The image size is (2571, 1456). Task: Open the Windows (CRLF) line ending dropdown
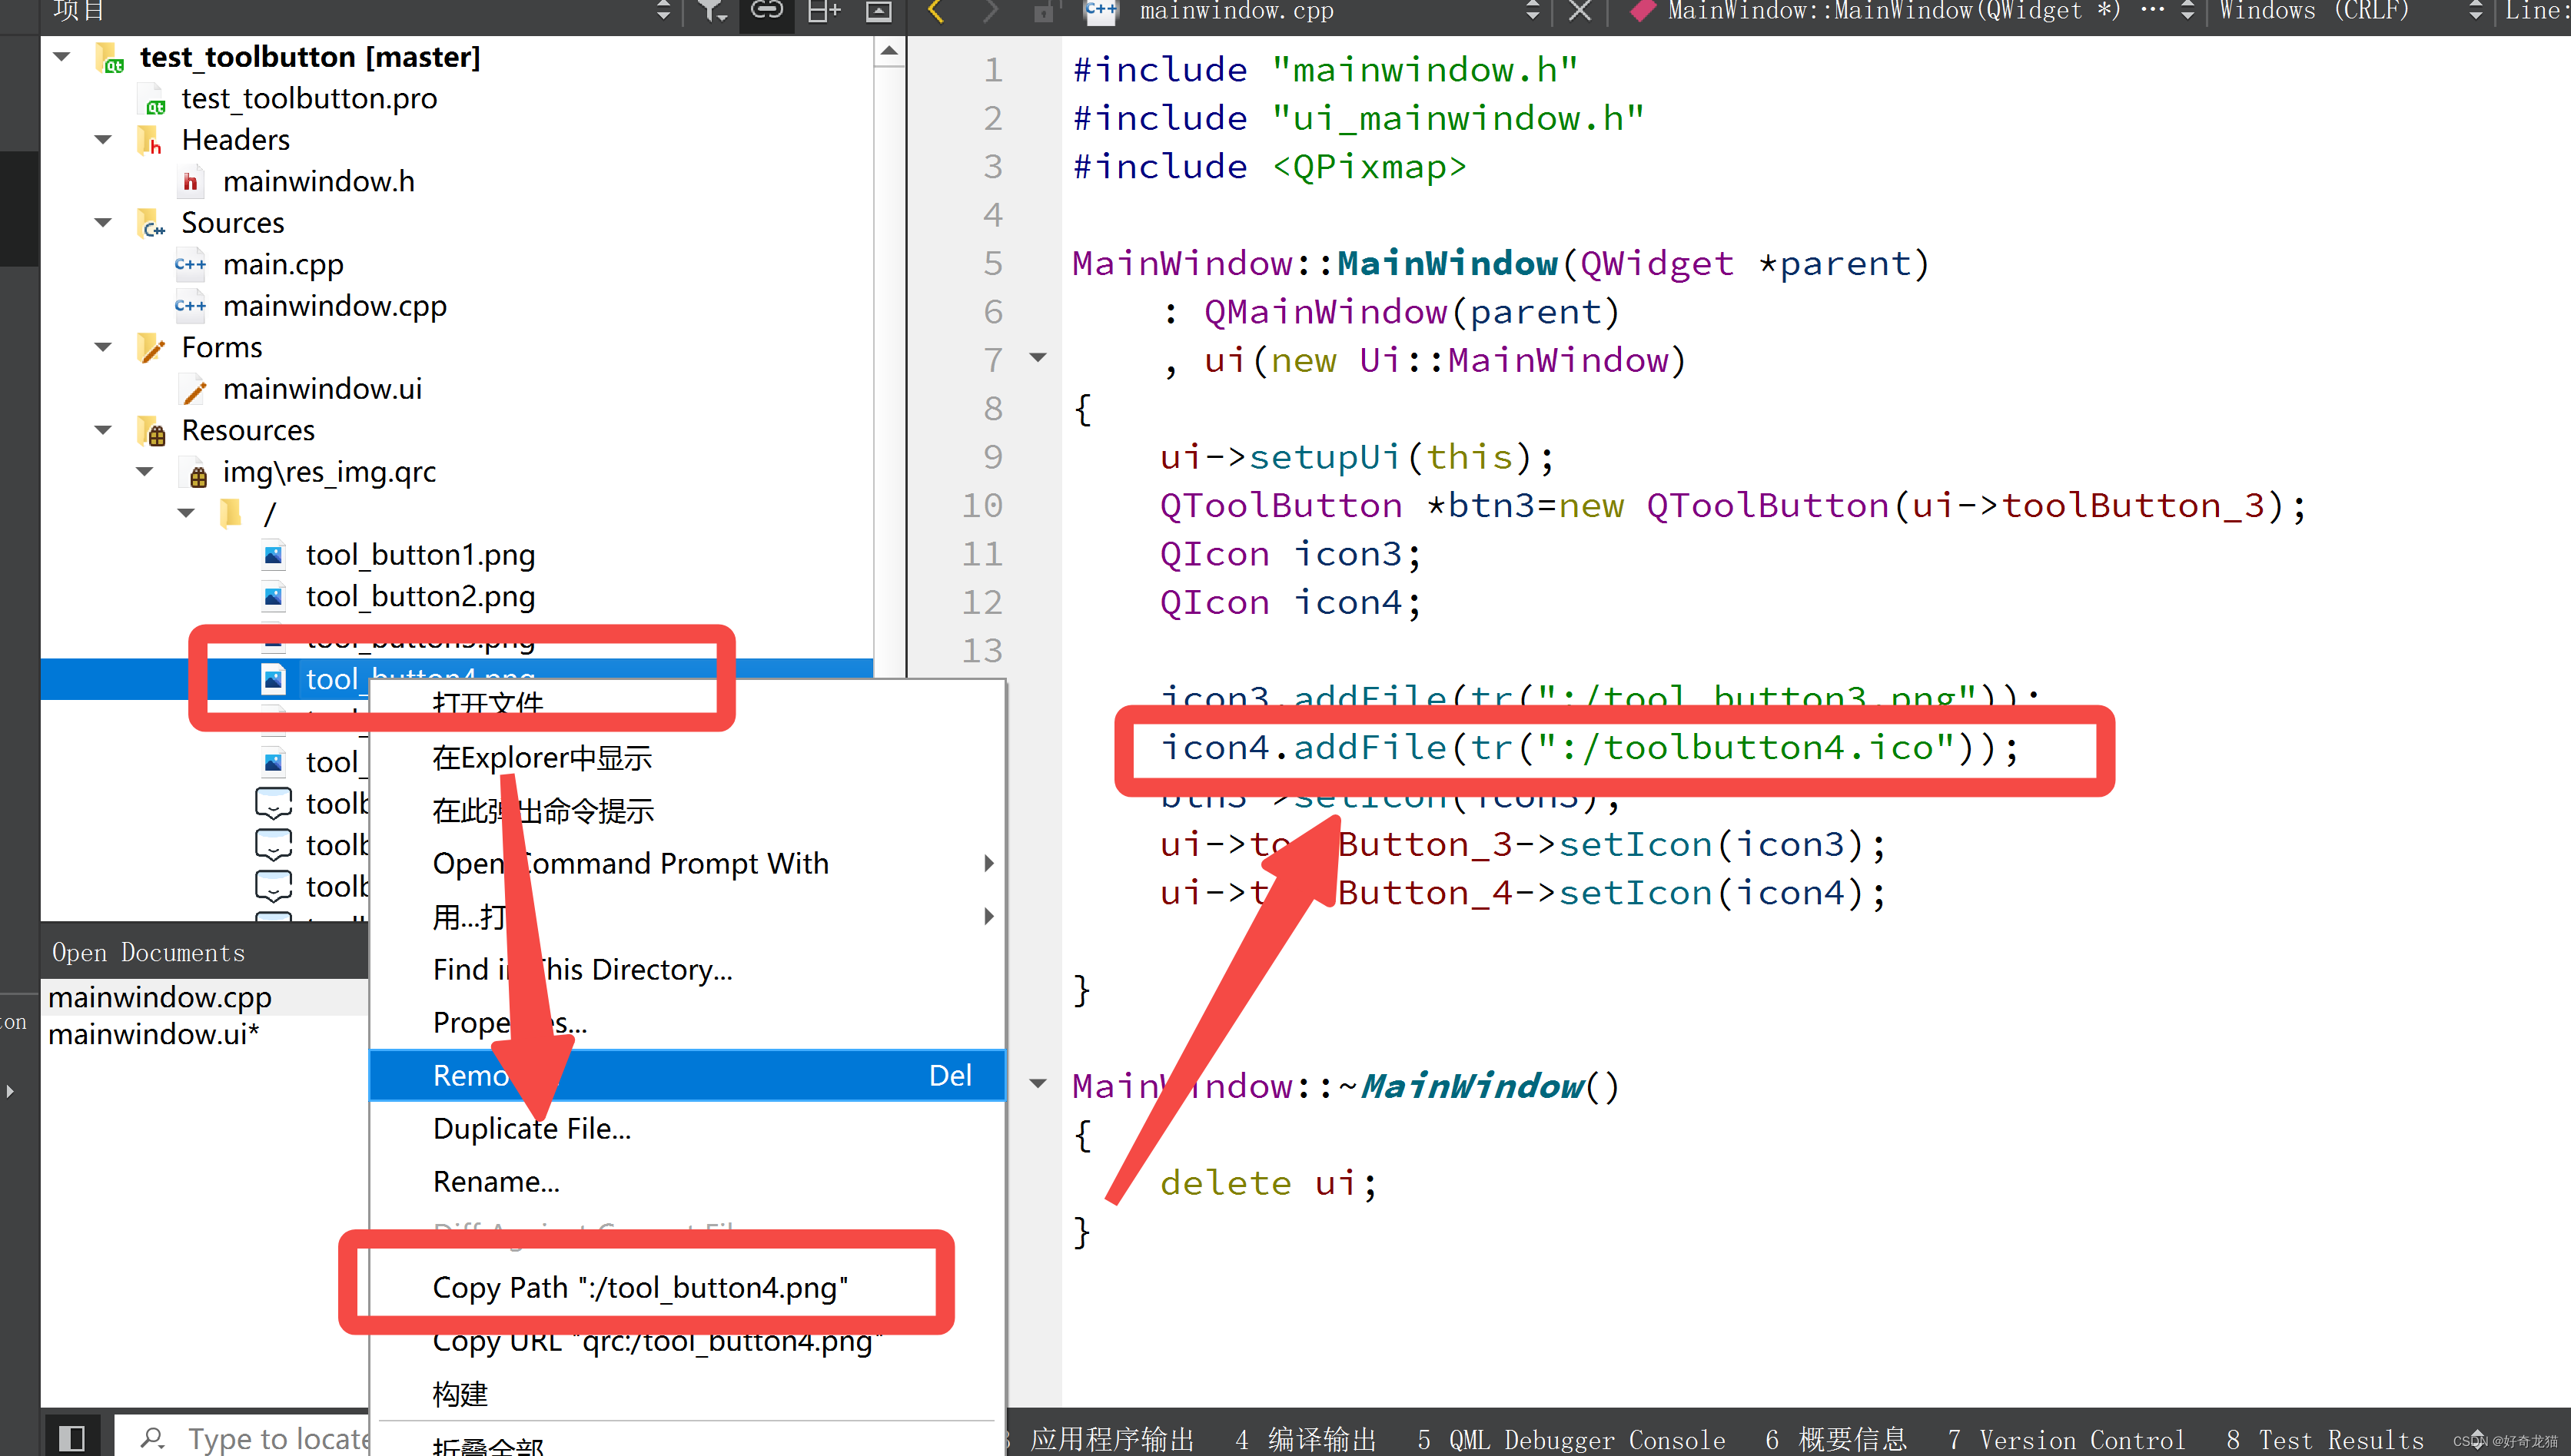2476,10
